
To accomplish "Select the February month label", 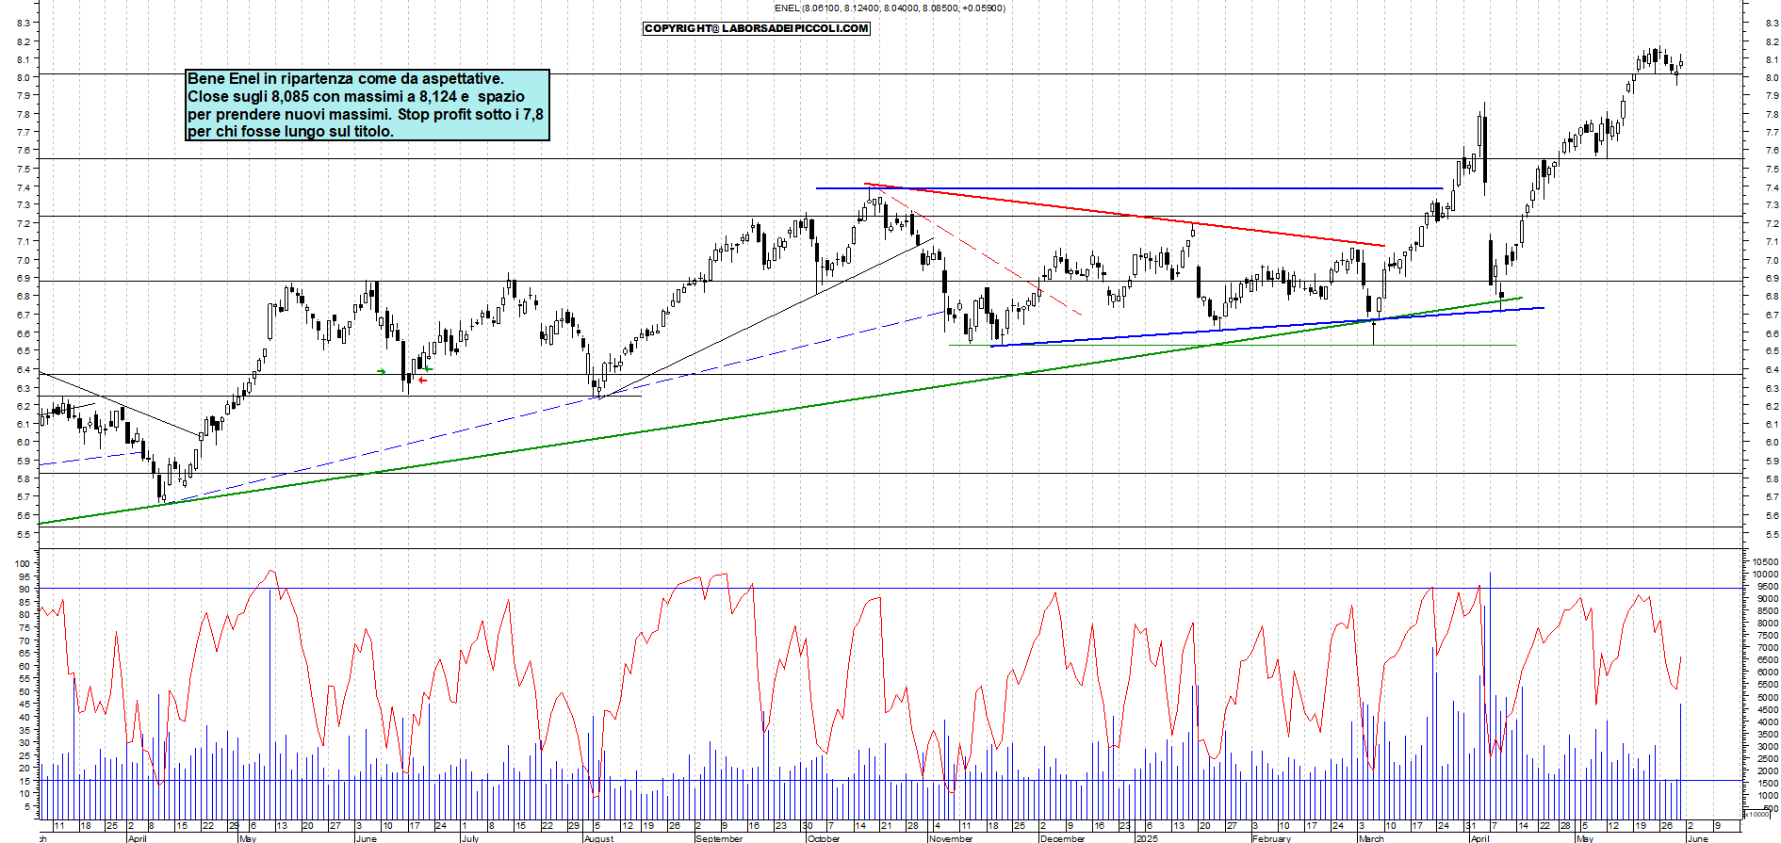I will [x=1271, y=838].
